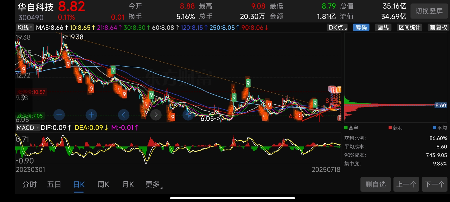
Task: Switch to 五日 five-day tab
Action: 54,184
